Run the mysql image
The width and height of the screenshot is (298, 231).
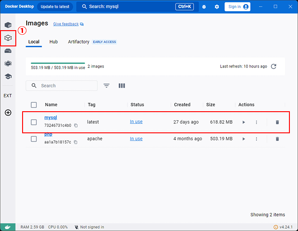(x=244, y=122)
